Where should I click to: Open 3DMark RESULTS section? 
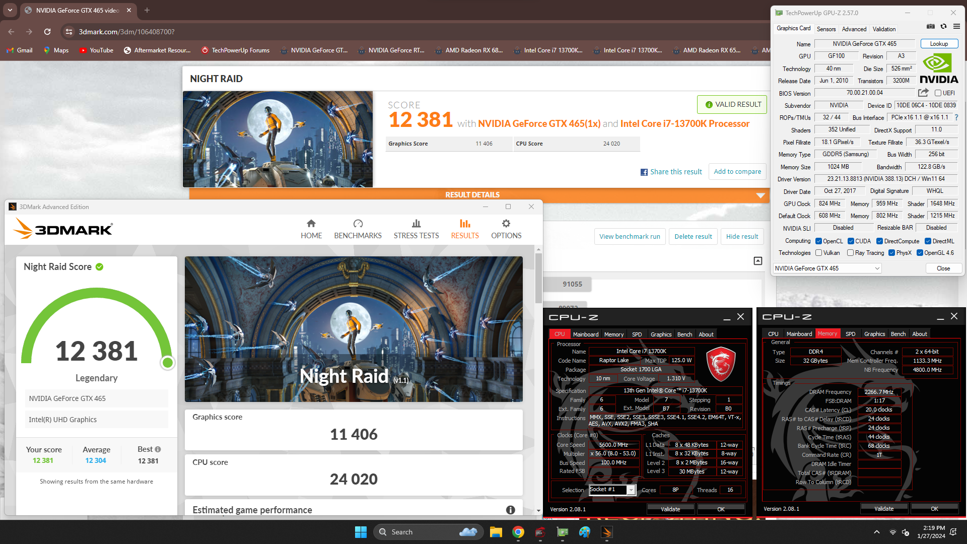(x=465, y=229)
